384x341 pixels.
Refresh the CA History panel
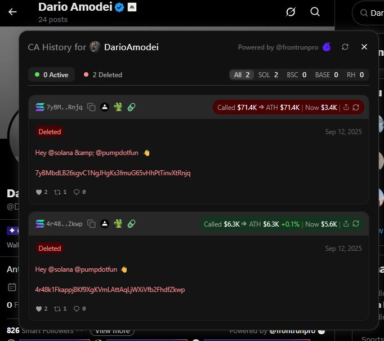coord(345,47)
